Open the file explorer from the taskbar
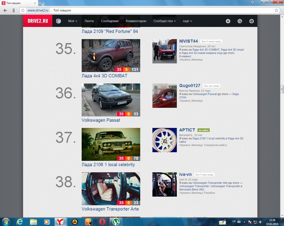The width and height of the screenshot is (284, 226). [x=33, y=222]
